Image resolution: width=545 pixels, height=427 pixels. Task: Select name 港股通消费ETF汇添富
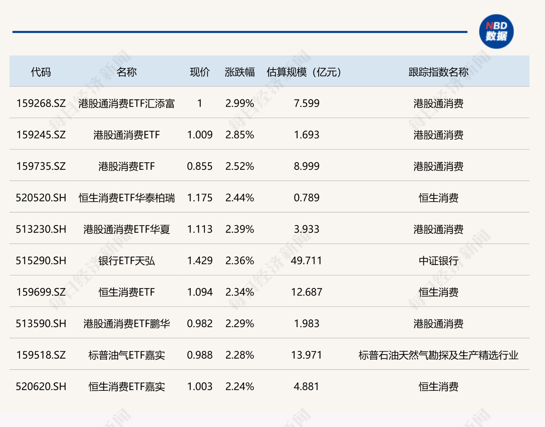coord(126,103)
